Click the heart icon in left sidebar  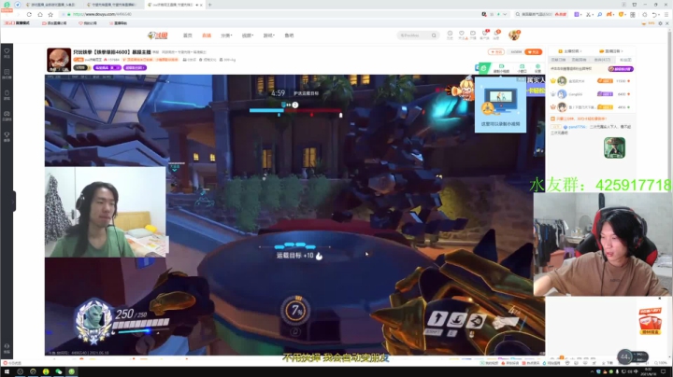pyautogui.click(x=7, y=53)
